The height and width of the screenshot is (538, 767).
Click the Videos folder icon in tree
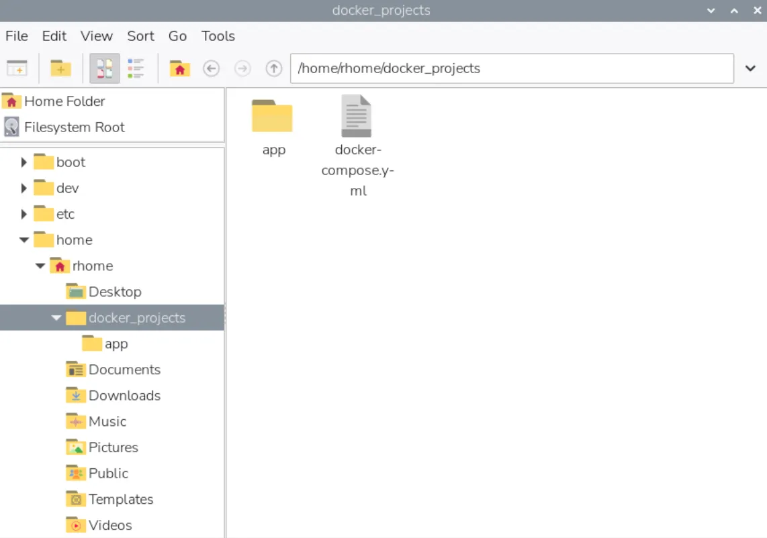(75, 525)
